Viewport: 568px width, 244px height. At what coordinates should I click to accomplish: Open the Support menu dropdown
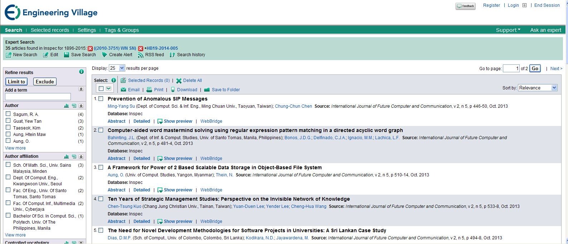coord(508,30)
